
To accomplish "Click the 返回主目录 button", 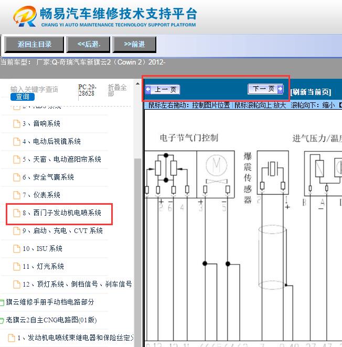I will click(34, 45).
